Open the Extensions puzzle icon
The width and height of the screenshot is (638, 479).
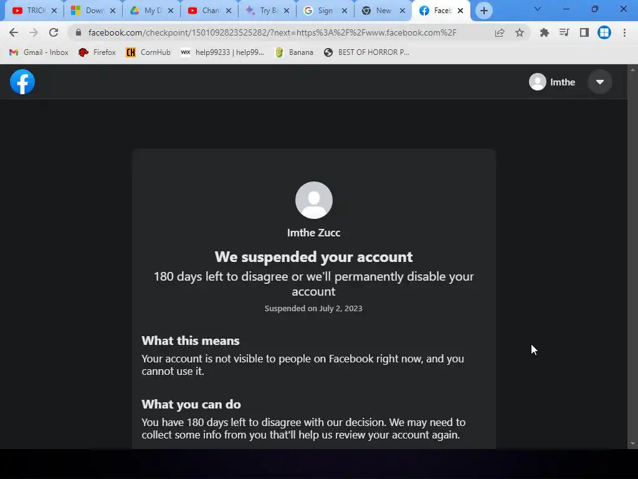[544, 32]
